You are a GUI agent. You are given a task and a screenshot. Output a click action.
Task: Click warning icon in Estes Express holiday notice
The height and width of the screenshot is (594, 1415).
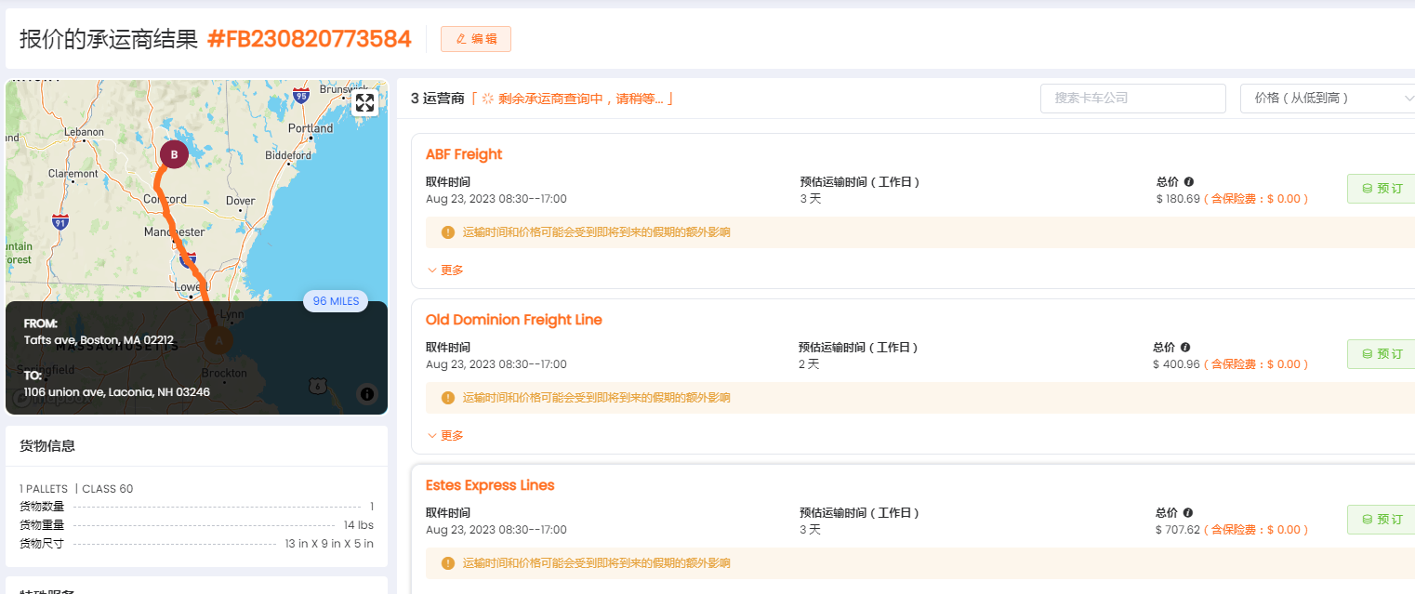click(448, 563)
